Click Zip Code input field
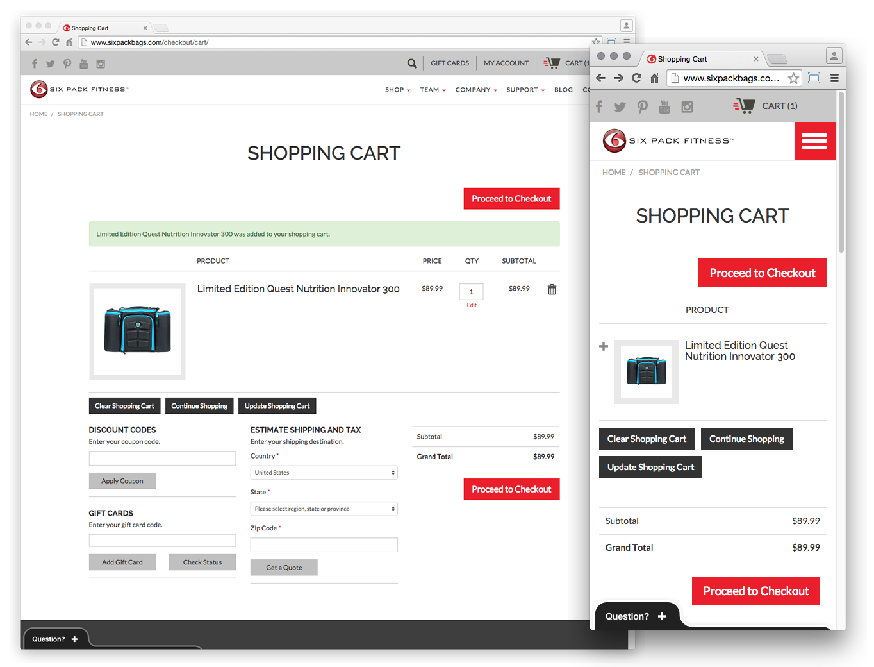Image resolution: width=874 pixels, height=667 pixels. [x=324, y=545]
